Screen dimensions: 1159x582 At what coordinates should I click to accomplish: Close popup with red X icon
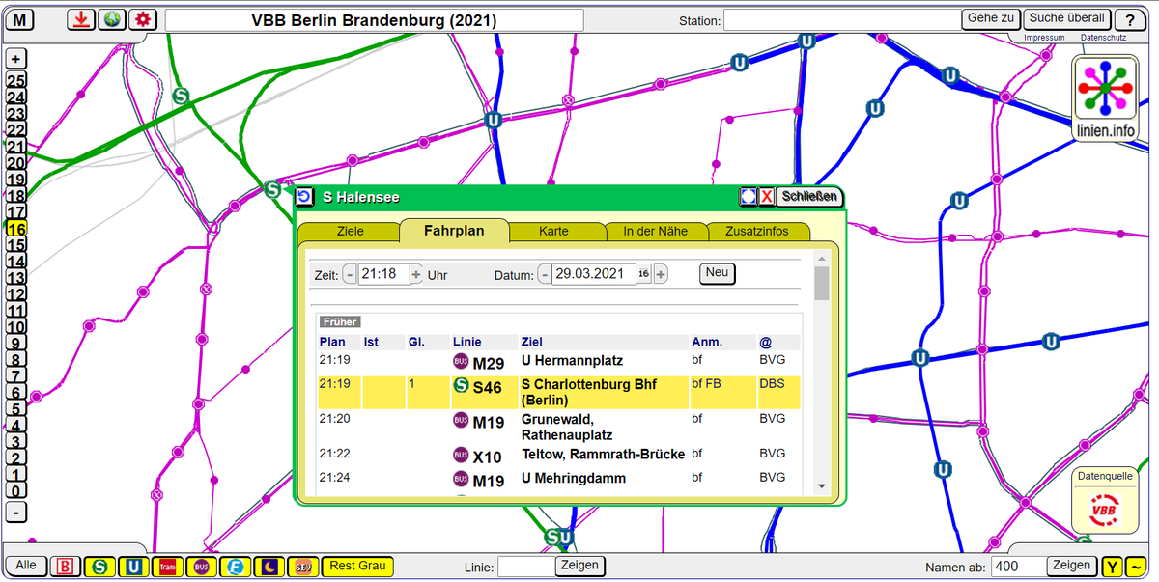(767, 197)
